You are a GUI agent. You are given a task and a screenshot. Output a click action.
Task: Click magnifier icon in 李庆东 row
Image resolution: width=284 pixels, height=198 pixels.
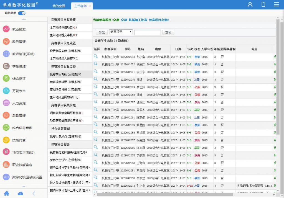(x=96, y=71)
